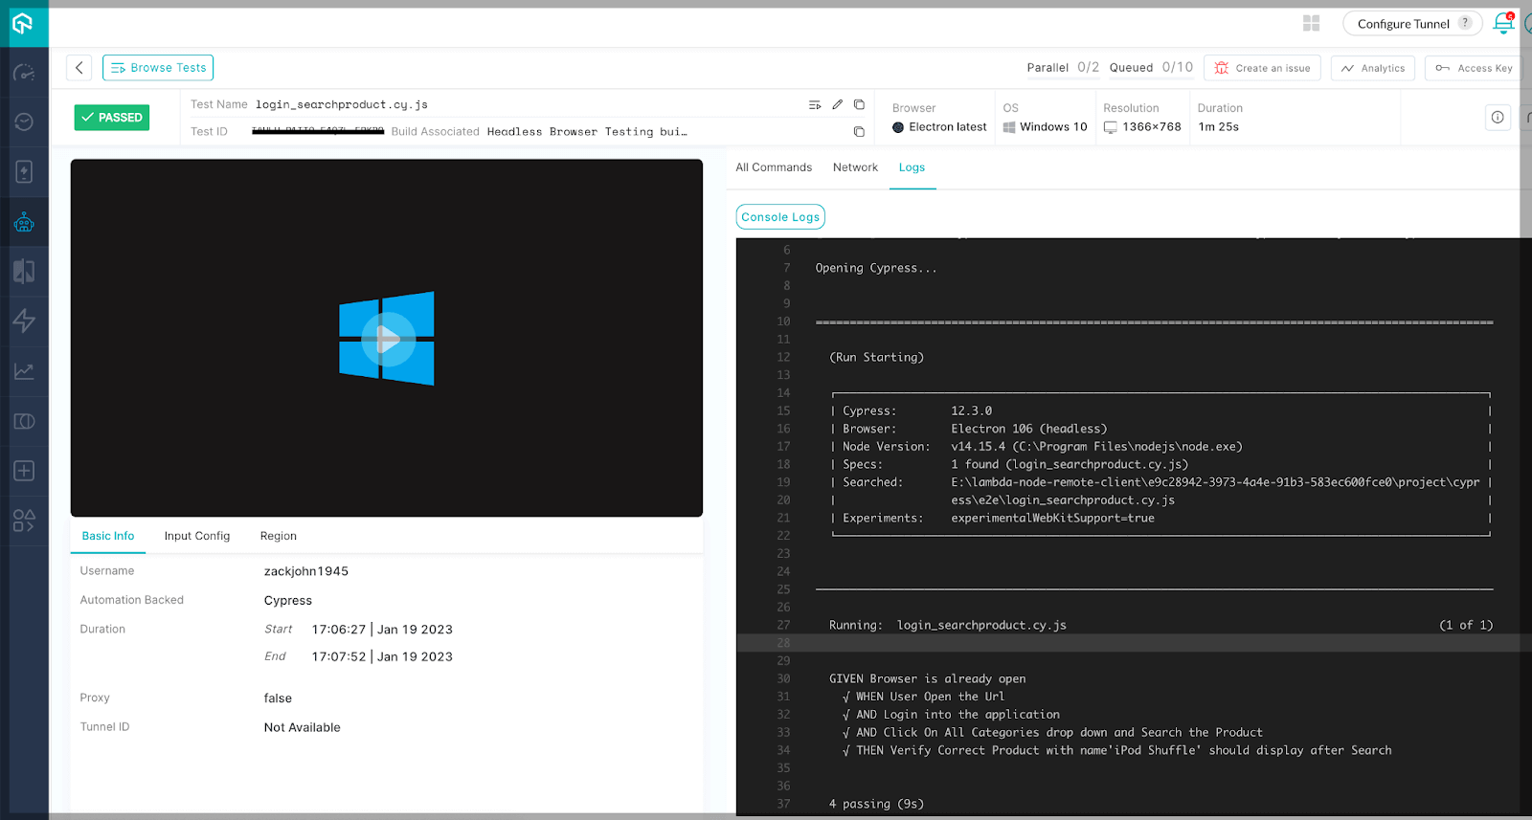Open the analytics chart icon in sidebar

[24, 371]
